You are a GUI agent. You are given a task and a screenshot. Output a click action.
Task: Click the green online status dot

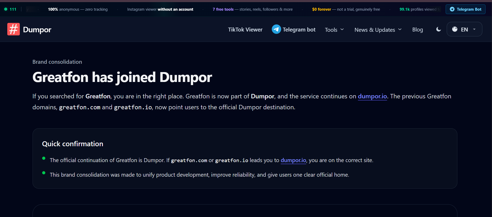coord(6,9)
